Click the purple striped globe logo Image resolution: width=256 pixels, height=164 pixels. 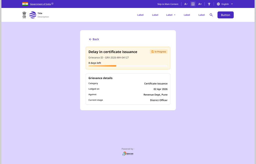click(33, 15)
